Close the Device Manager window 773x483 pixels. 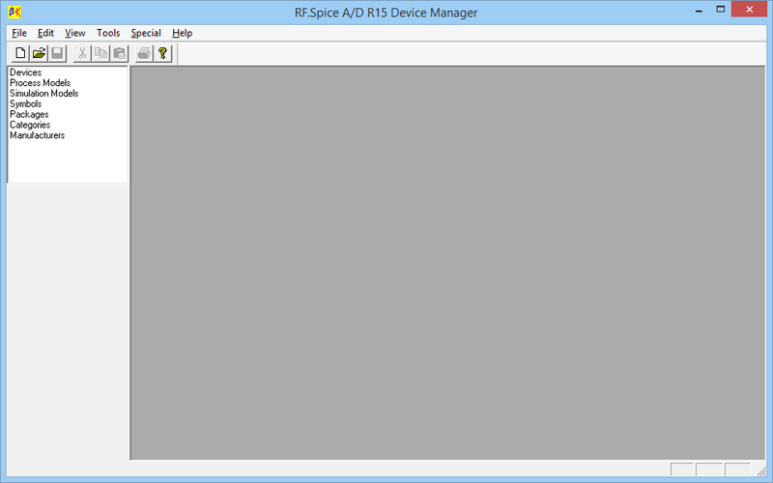tap(749, 10)
